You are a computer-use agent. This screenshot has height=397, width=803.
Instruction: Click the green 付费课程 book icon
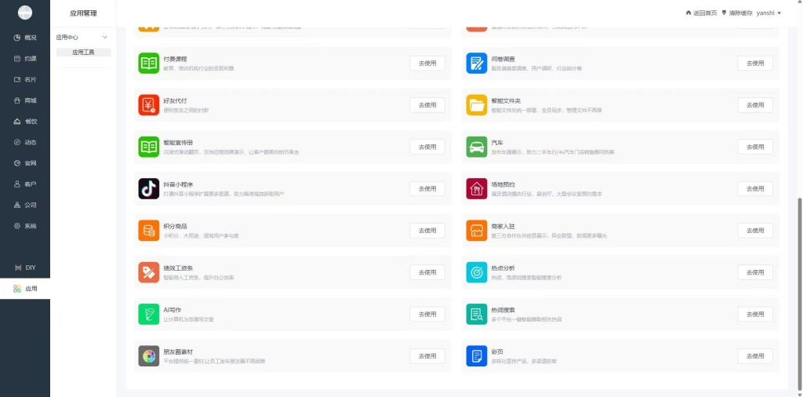148,63
